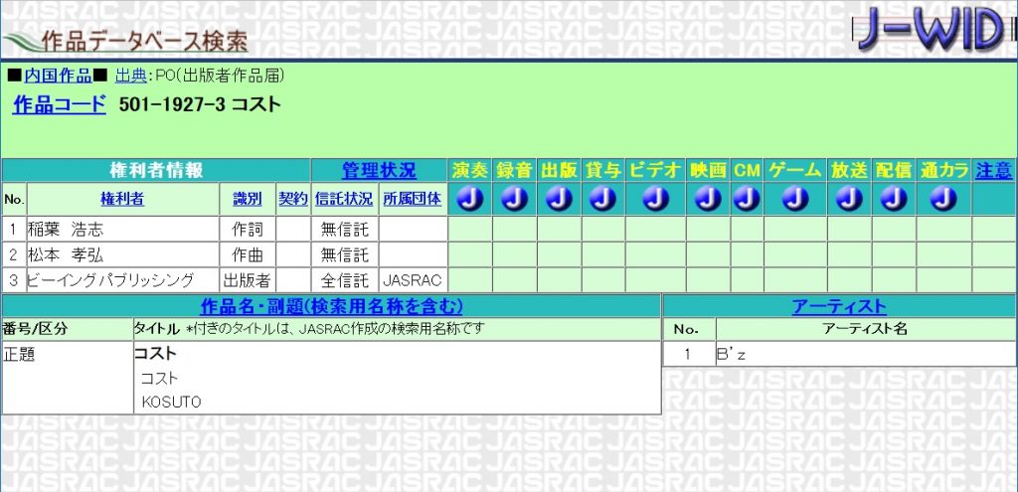Click the ビデオ column header
The width and height of the screenshot is (1018, 492).
(656, 171)
